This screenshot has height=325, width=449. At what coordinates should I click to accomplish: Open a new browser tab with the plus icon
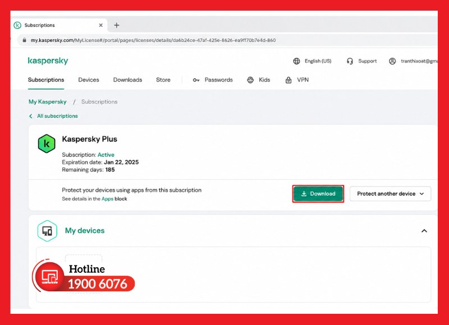coord(117,25)
